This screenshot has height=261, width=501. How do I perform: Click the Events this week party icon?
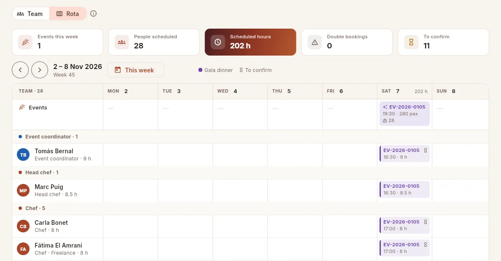tap(25, 42)
